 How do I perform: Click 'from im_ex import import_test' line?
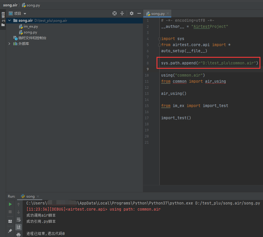pos(194,106)
